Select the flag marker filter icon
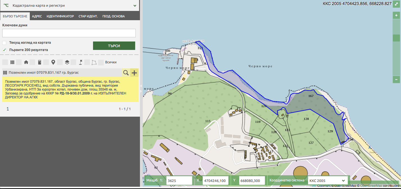This screenshot has width=401, height=189. click(x=80, y=62)
